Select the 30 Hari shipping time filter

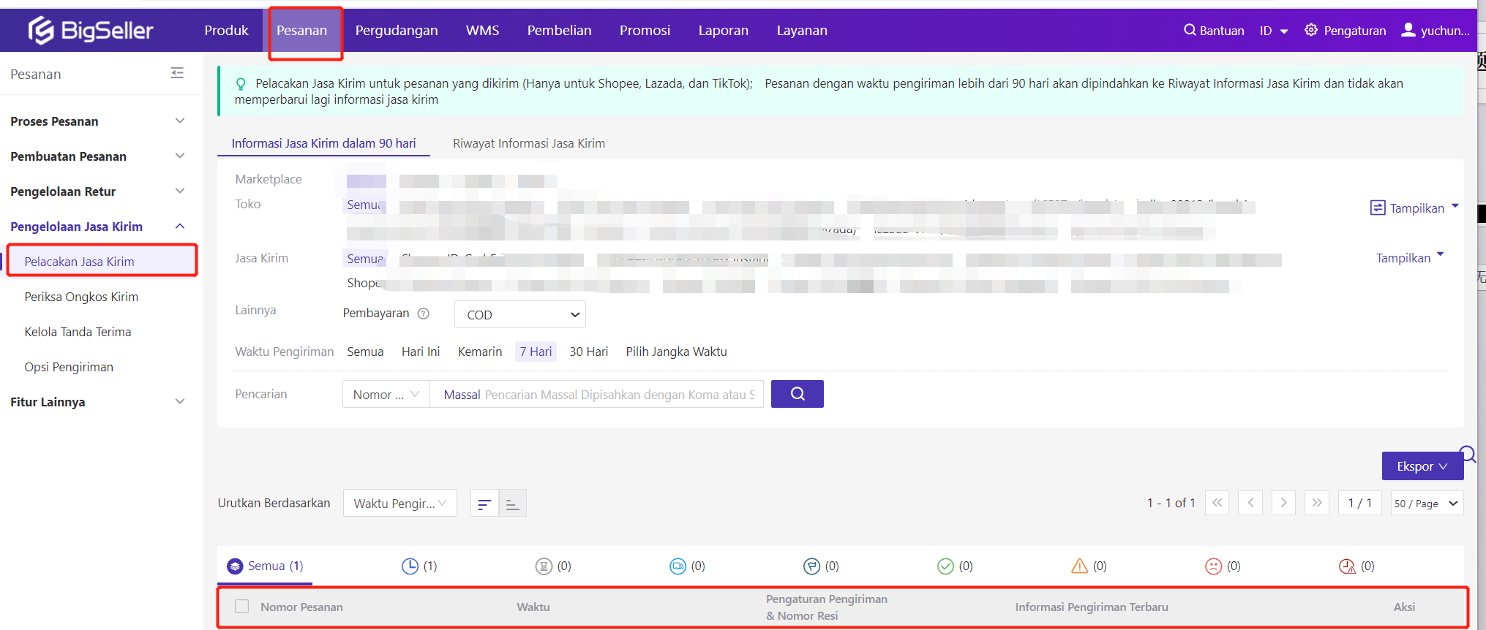pos(588,352)
